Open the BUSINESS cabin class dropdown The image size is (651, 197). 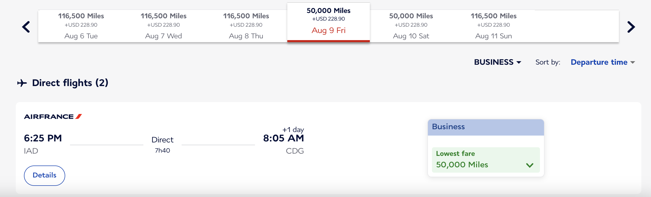coord(497,62)
